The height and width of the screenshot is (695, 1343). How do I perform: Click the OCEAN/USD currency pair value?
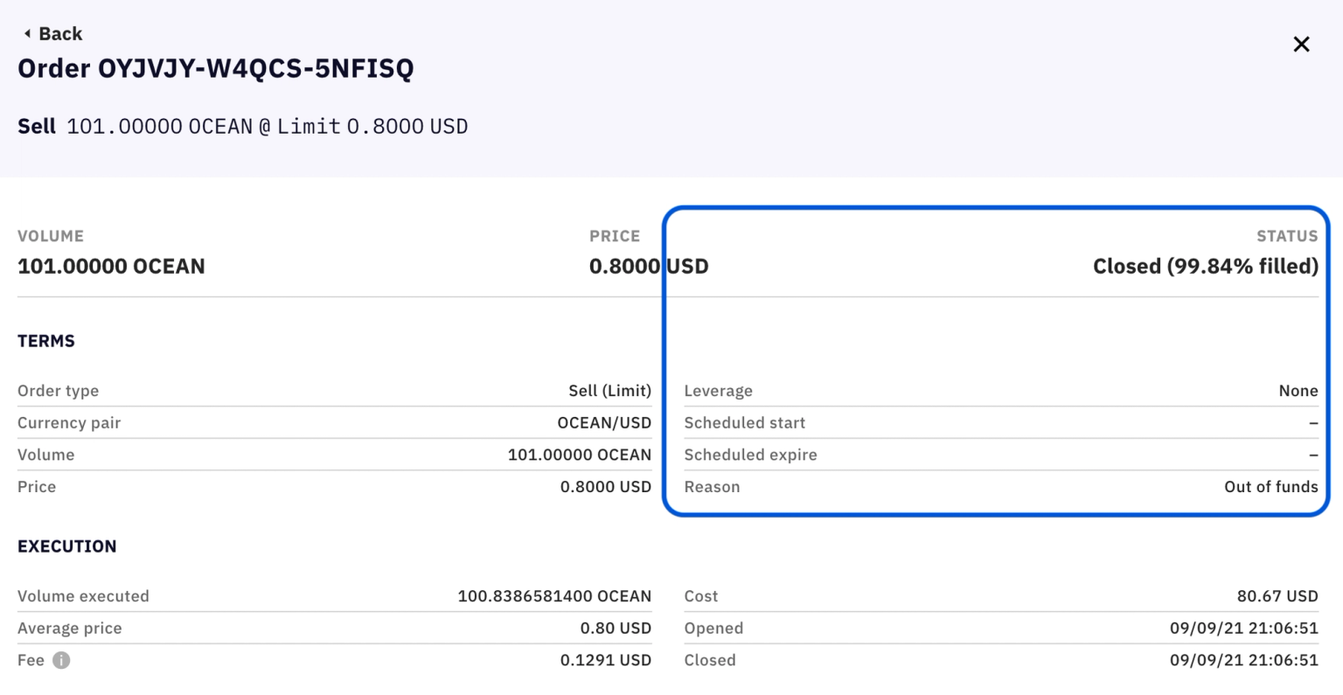[604, 422]
